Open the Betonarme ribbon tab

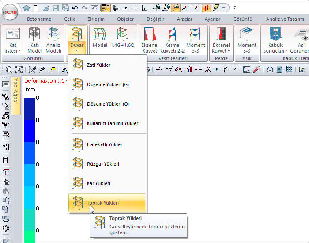coord(39,19)
